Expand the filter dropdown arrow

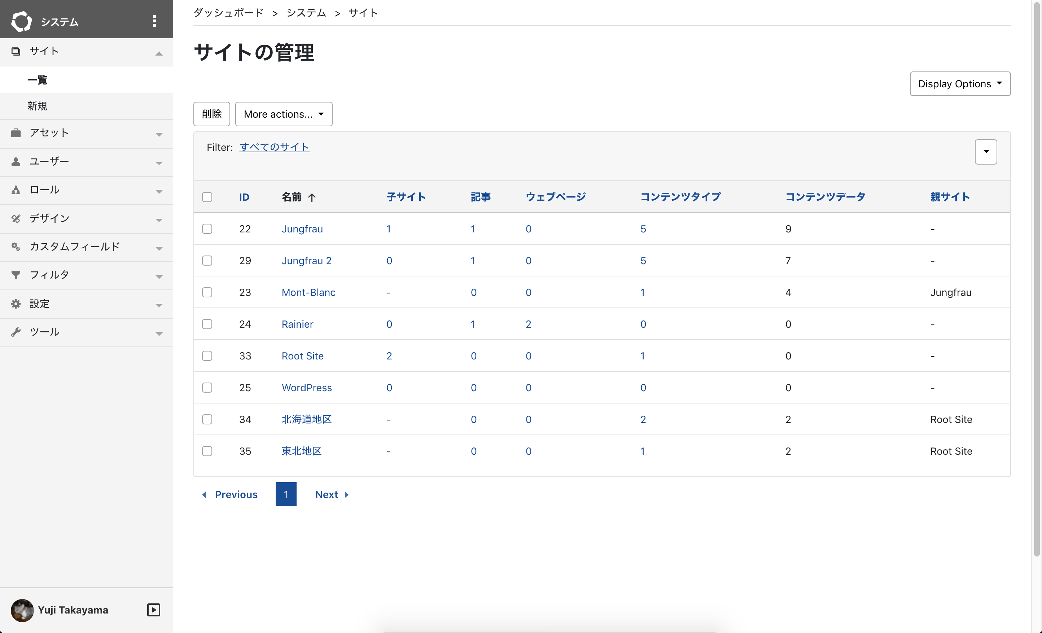tap(986, 152)
